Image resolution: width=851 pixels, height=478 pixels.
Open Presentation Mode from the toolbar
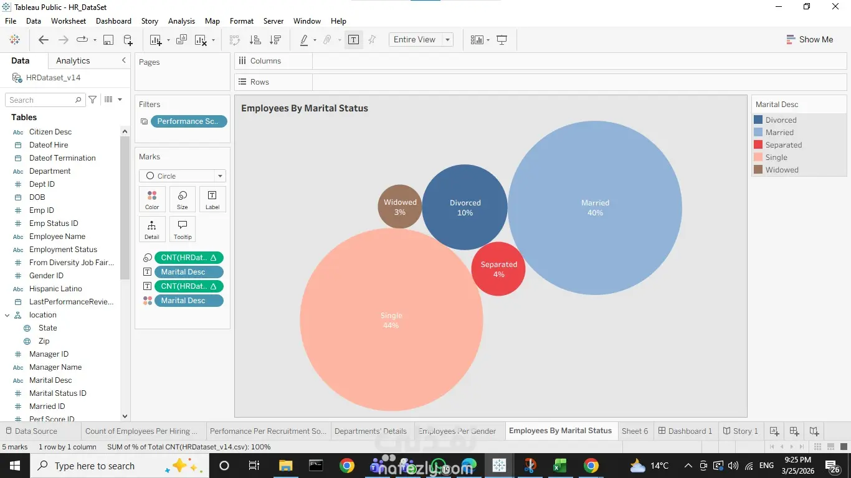point(502,40)
